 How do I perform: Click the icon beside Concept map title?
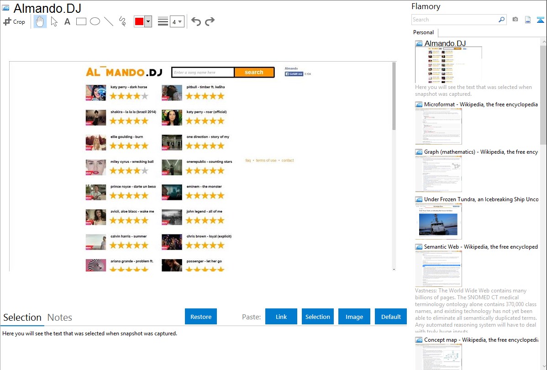[419, 340]
